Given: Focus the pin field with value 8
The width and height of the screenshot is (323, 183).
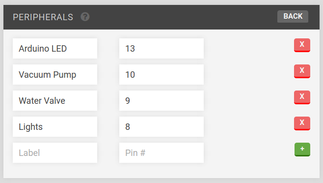Looking at the screenshot, I should click(161, 126).
